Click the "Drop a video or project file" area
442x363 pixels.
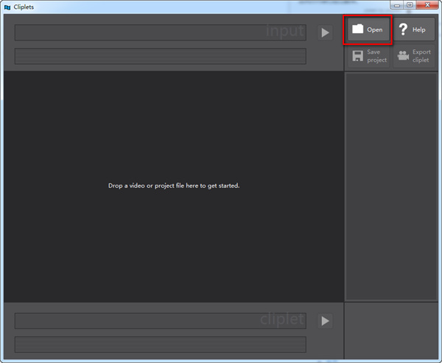coord(174,186)
